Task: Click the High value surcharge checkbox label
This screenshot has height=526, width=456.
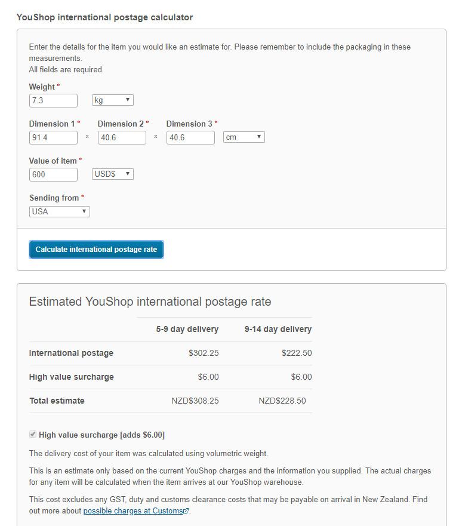Action: [x=101, y=435]
